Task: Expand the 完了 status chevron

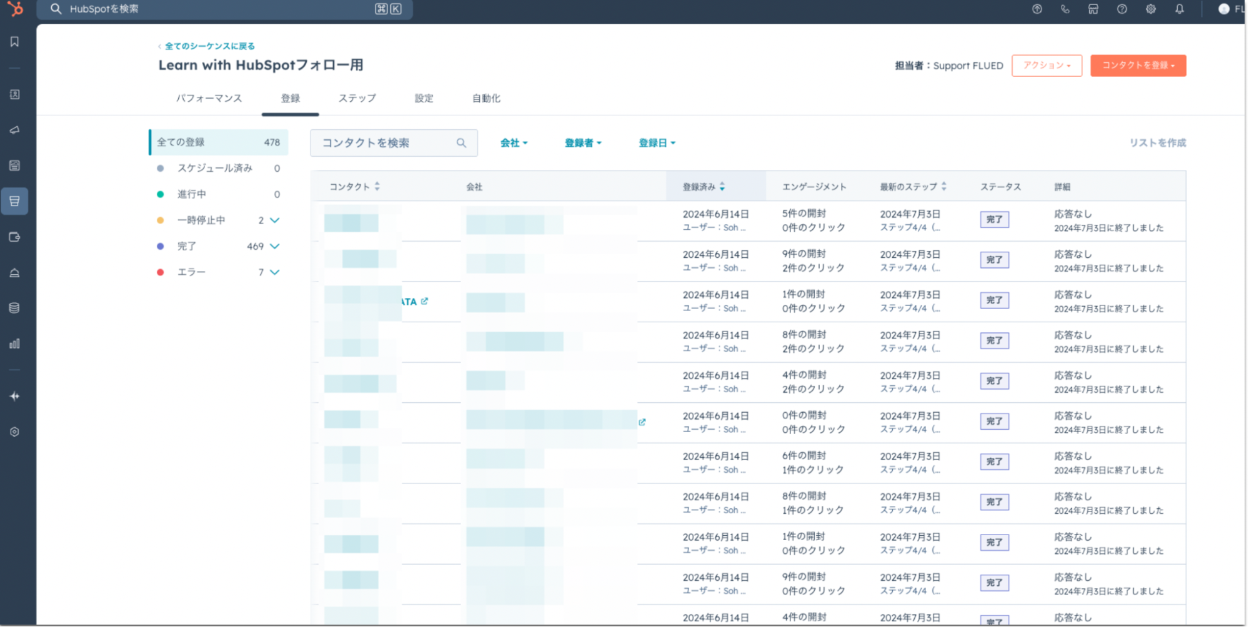Action: (x=274, y=246)
